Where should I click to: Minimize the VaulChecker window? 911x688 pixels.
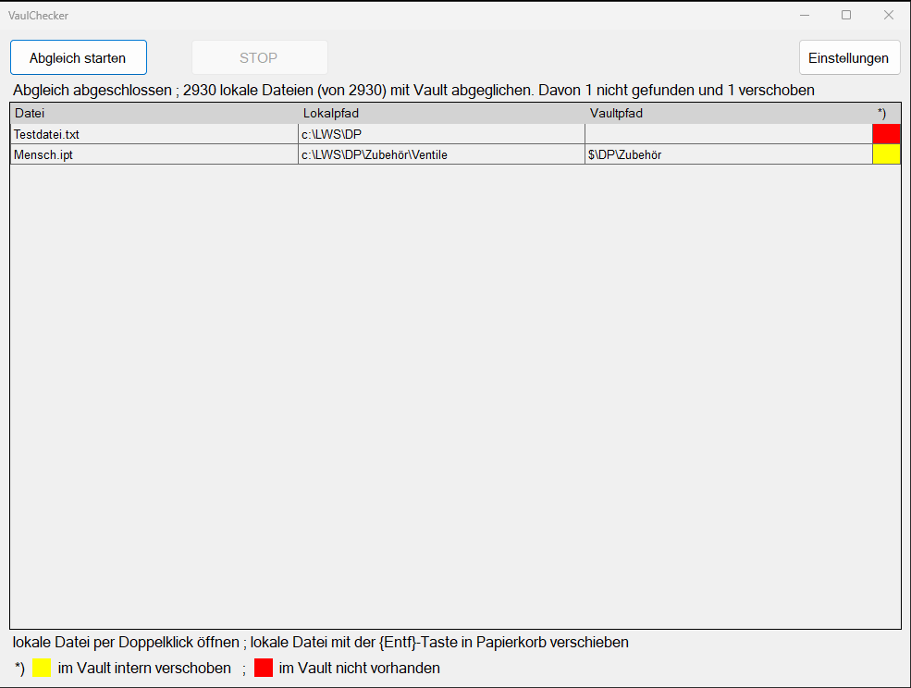tap(805, 15)
